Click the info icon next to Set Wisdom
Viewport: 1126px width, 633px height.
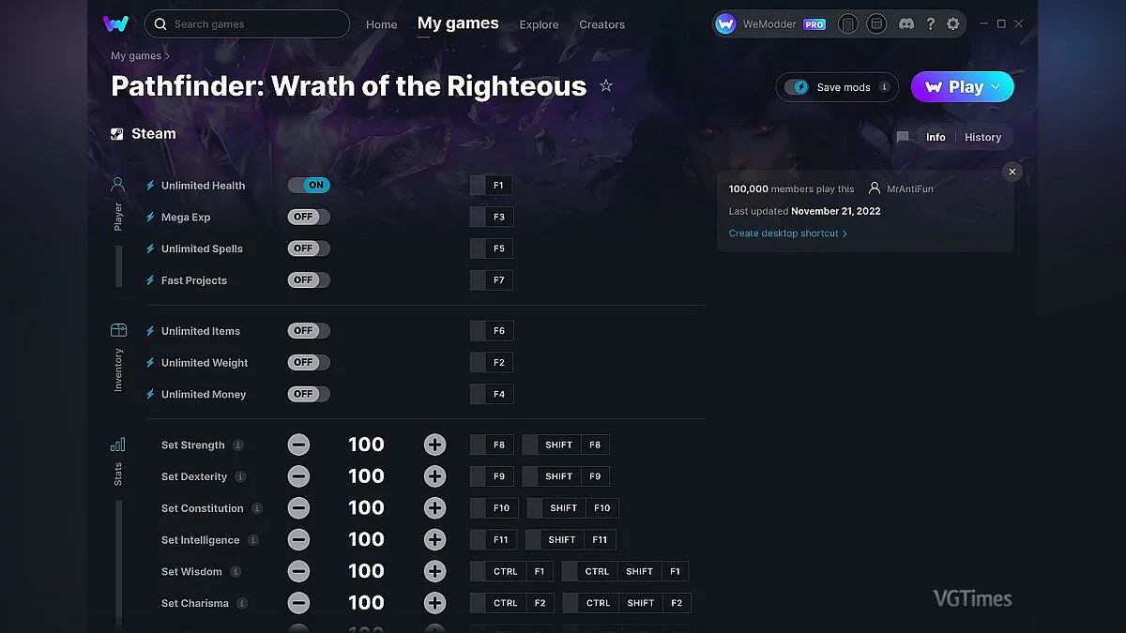234,571
